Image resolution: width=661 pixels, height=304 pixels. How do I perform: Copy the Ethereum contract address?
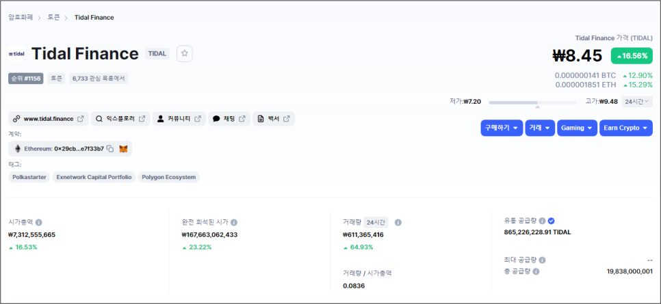pyautogui.click(x=110, y=149)
